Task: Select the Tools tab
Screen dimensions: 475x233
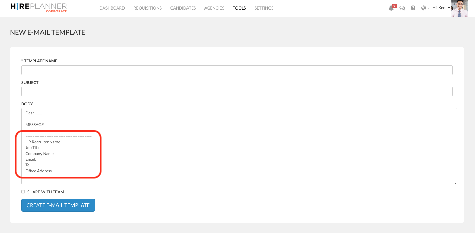Action: pyautogui.click(x=239, y=8)
